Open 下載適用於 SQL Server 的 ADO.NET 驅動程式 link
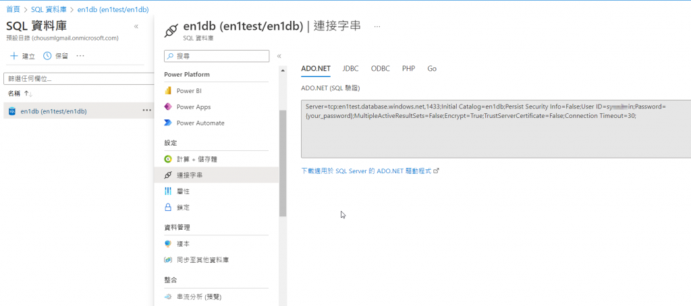691x306 pixels. click(x=366, y=171)
